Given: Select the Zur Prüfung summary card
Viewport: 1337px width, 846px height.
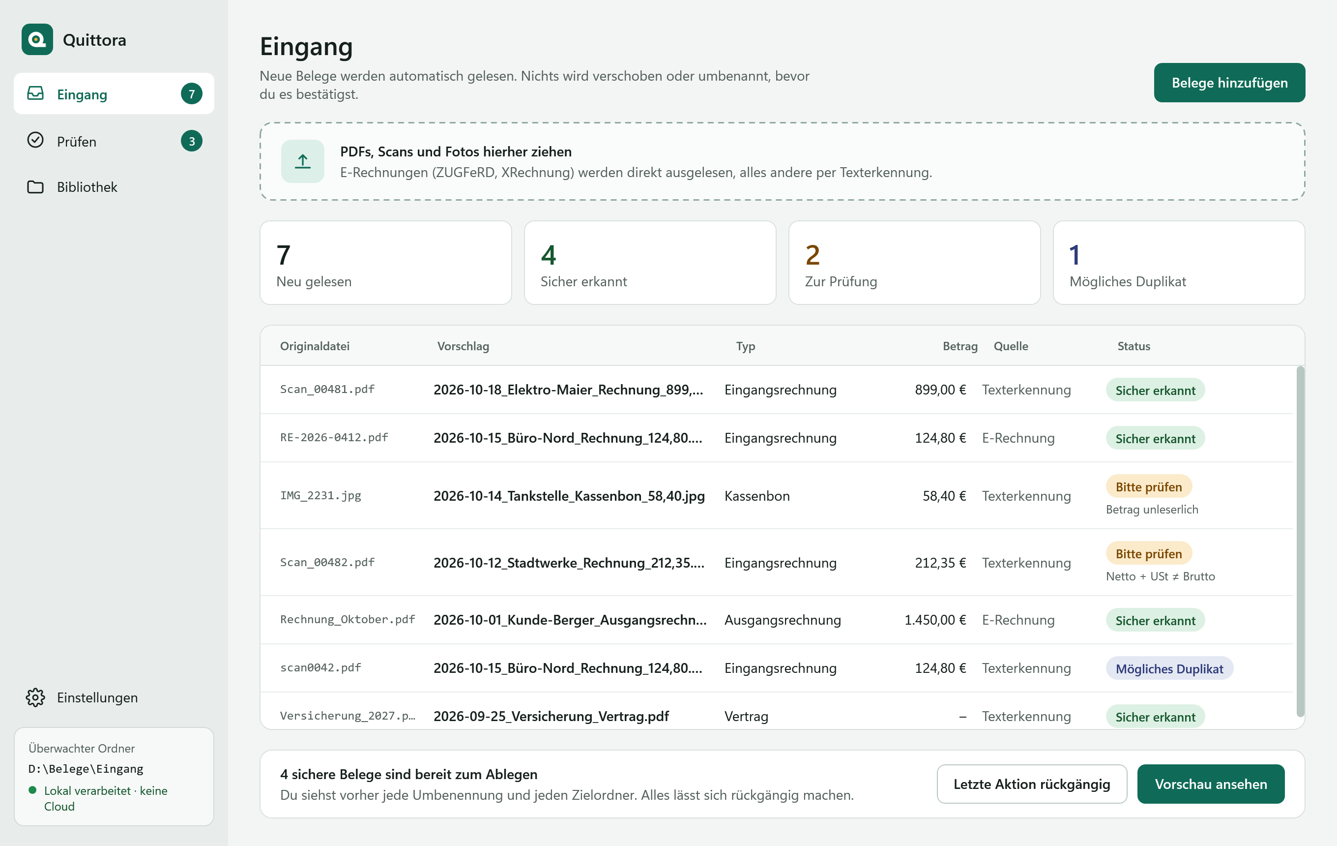Looking at the screenshot, I should (x=914, y=263).
